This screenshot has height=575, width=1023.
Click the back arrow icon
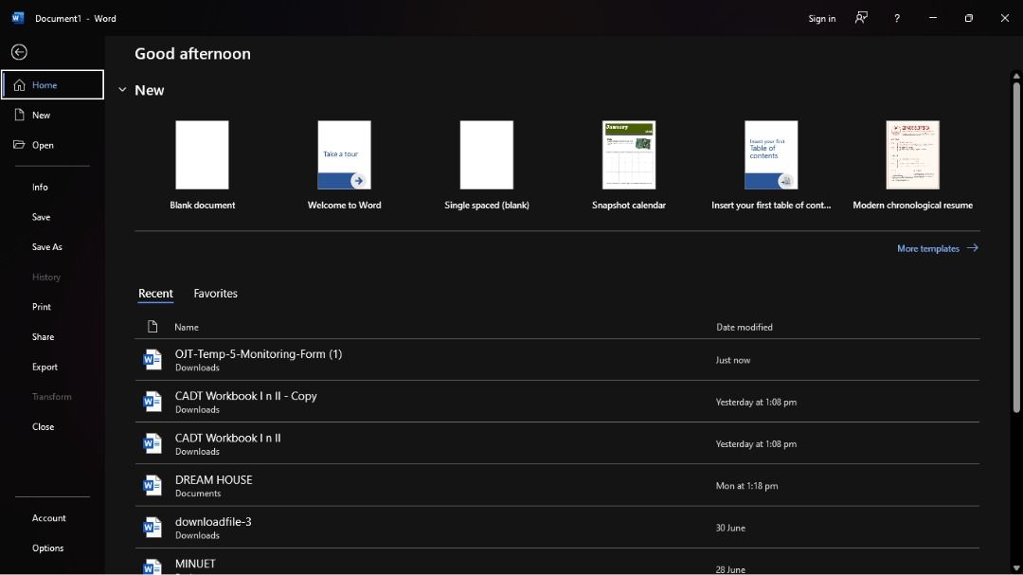pyautogui.click(x=19, y=51)
